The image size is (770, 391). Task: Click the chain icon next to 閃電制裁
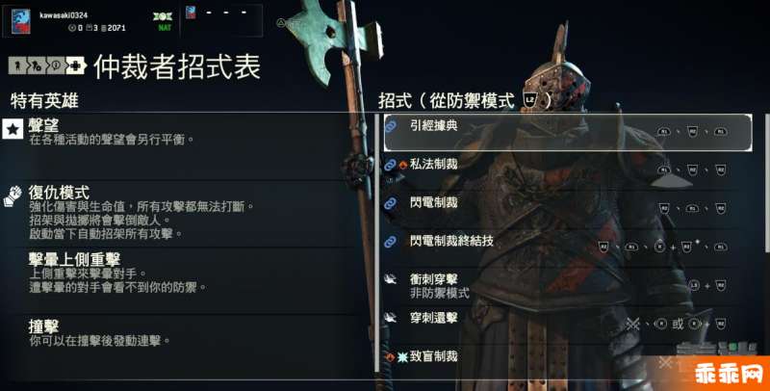pyautogui.click(x=391, y=203)
